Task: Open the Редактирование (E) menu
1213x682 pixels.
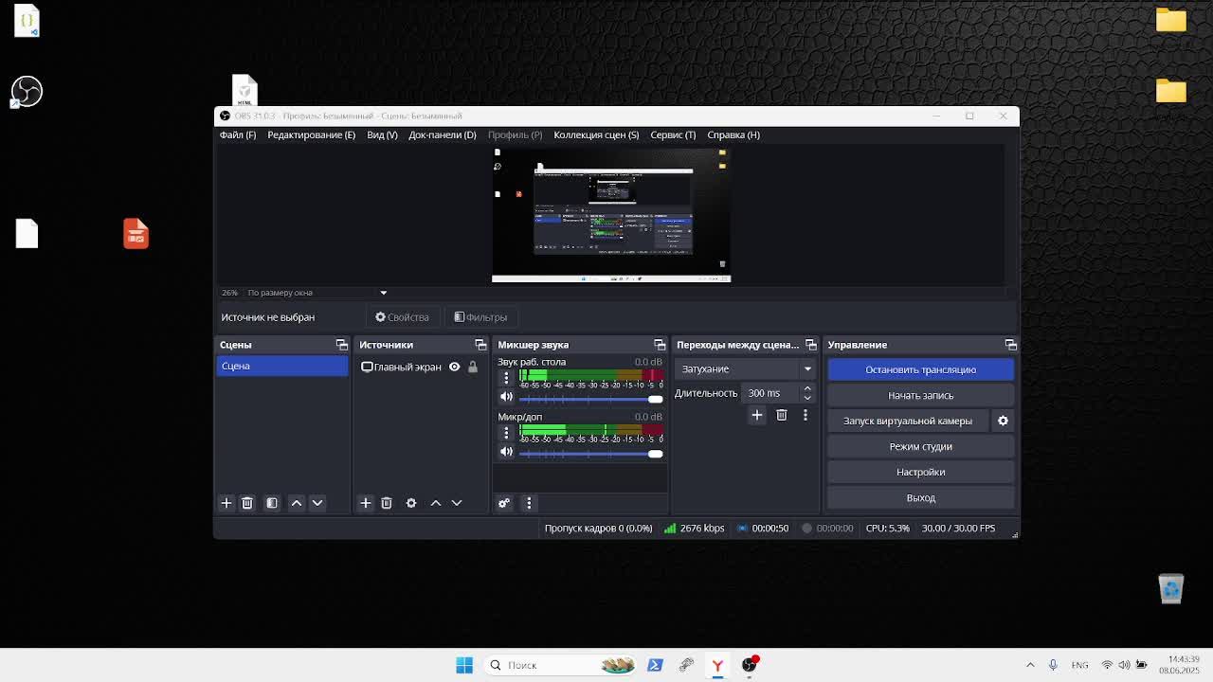Action: point(311,135)
